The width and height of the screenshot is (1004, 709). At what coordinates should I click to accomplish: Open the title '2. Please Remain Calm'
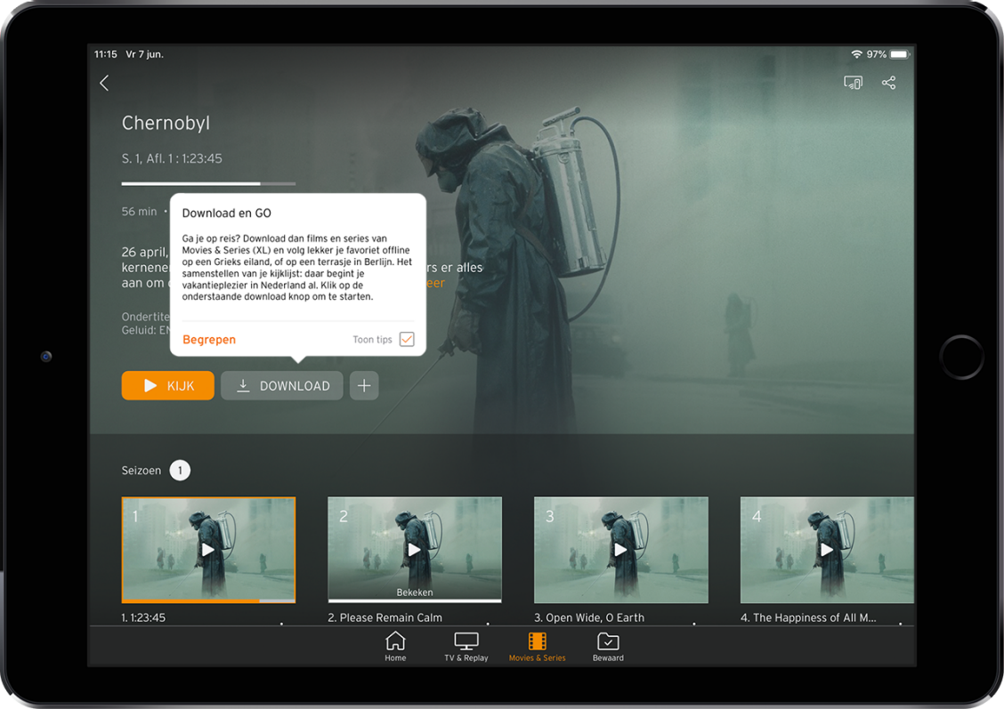coord(385,617)
